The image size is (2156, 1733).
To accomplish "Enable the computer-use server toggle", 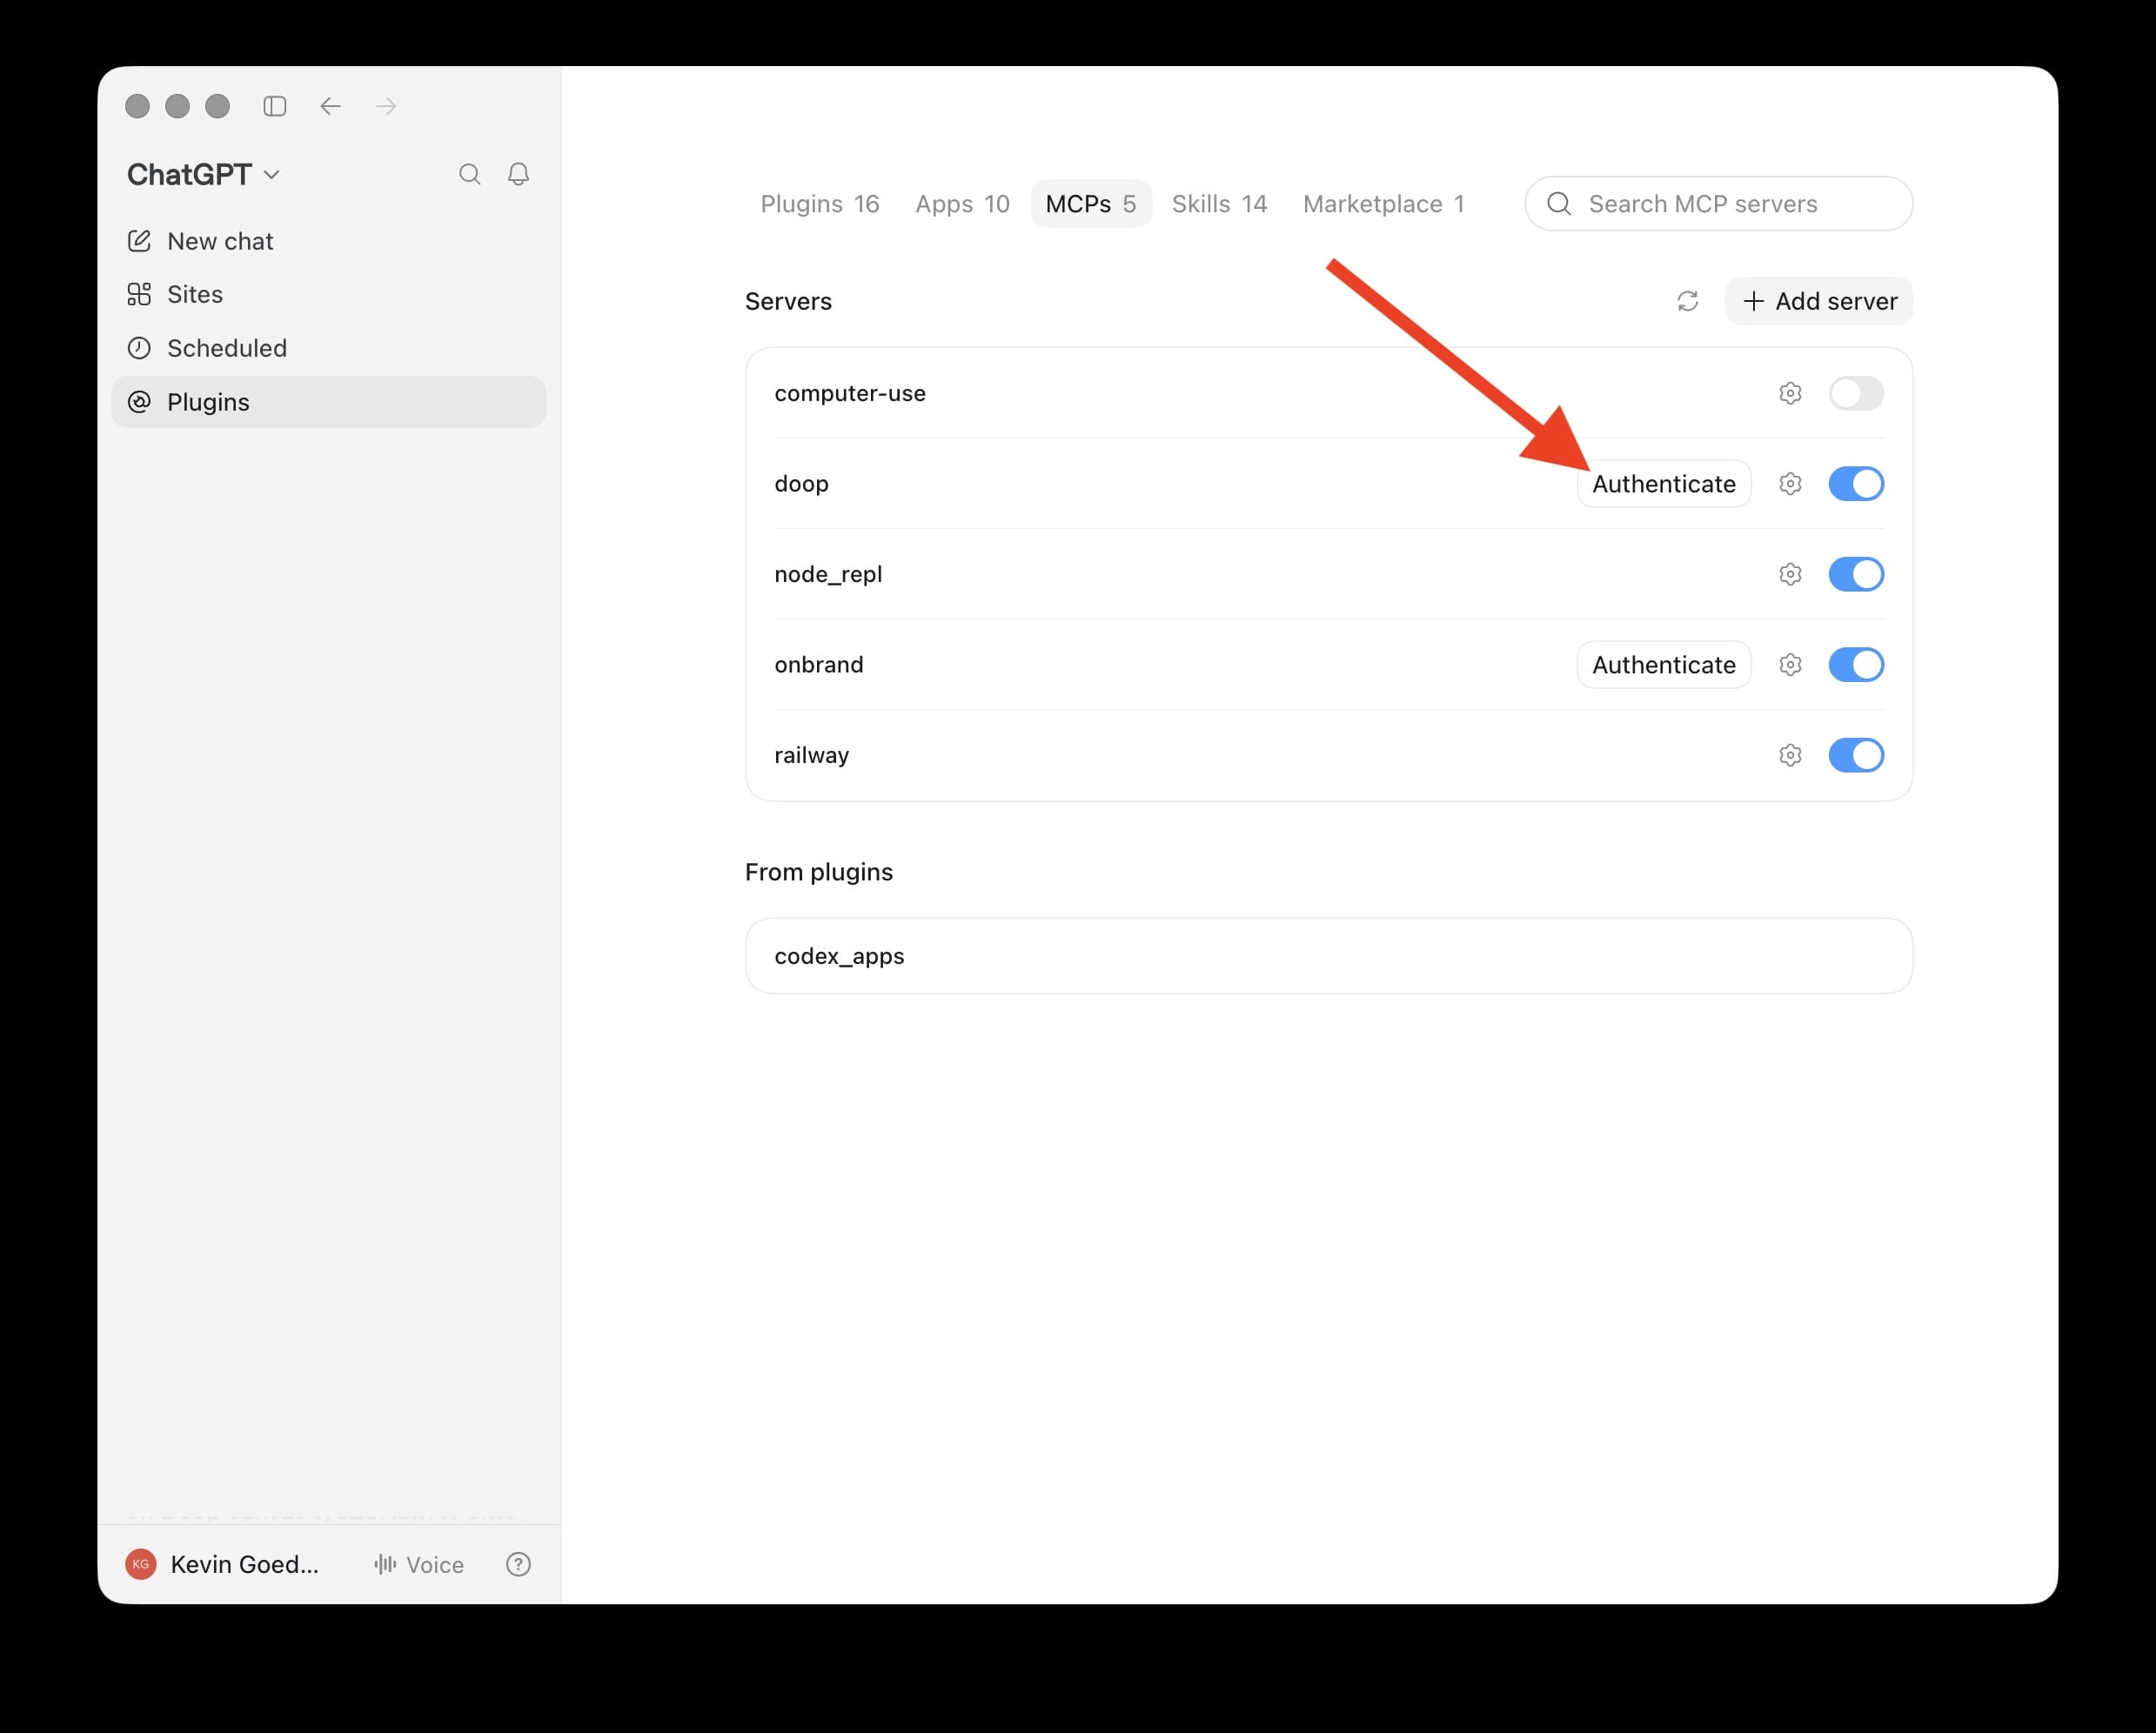I will [x=1856, y=393].
